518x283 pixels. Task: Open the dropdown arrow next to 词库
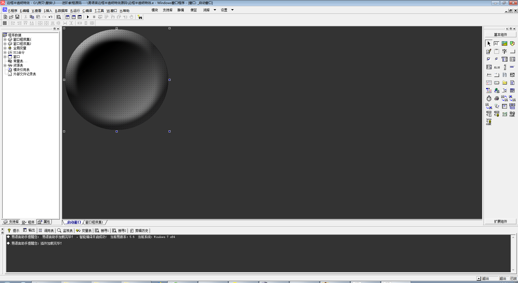pos(215,10)
